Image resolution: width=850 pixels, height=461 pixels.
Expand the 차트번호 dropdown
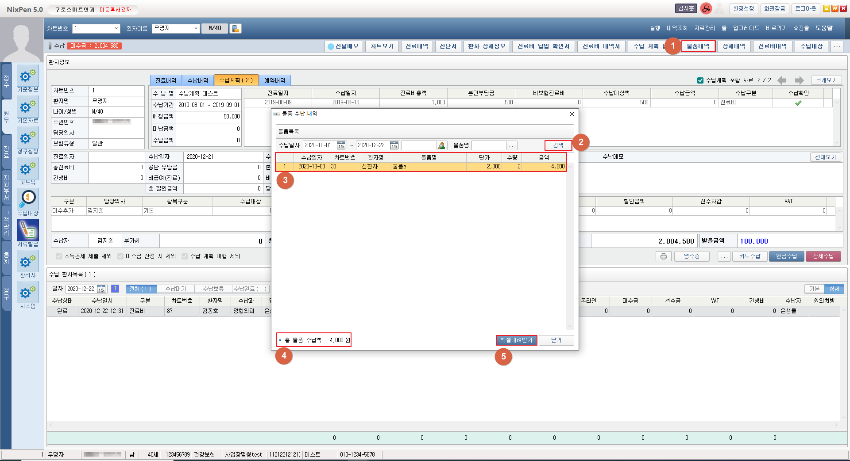pyautogui.click(x=116, y=28)
